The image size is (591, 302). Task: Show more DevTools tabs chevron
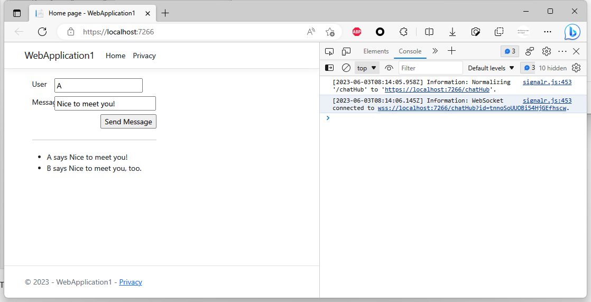(x=435, y=51)
